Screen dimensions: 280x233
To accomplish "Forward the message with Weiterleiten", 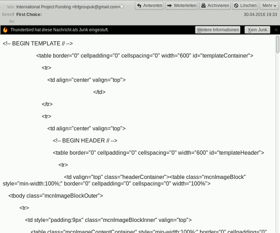I will (x=181, y=6).
